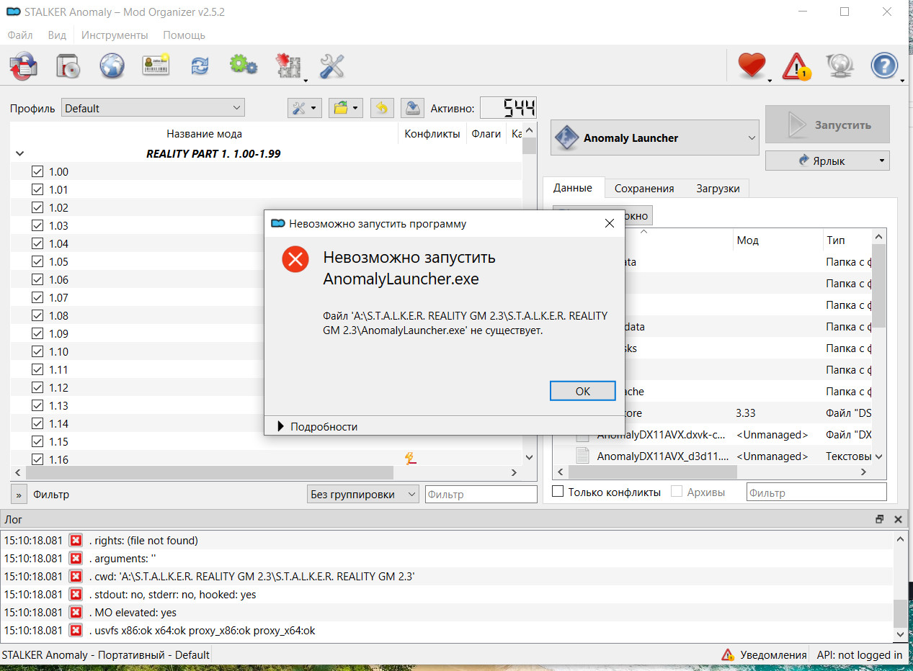Screen dimensions: 913x671
Task: Select the Данные tab
Action: (x=573, y=187)
